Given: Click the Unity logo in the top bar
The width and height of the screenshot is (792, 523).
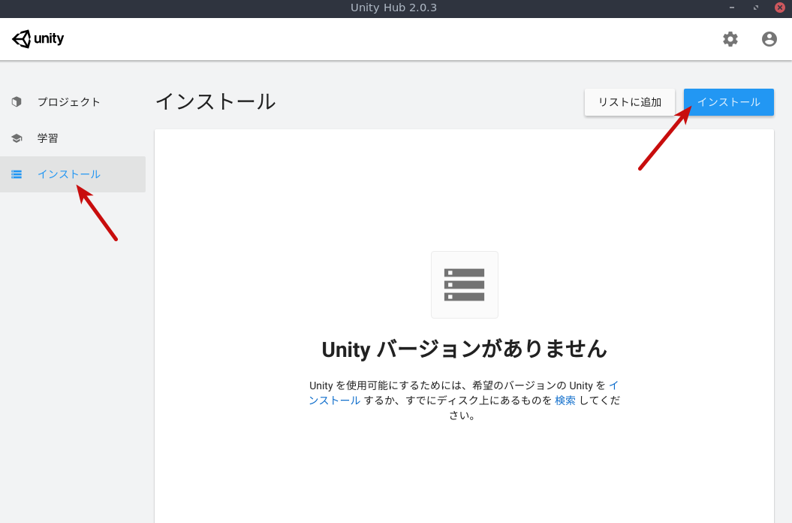Looking at the screenshot, I should (x=38, y=38).
